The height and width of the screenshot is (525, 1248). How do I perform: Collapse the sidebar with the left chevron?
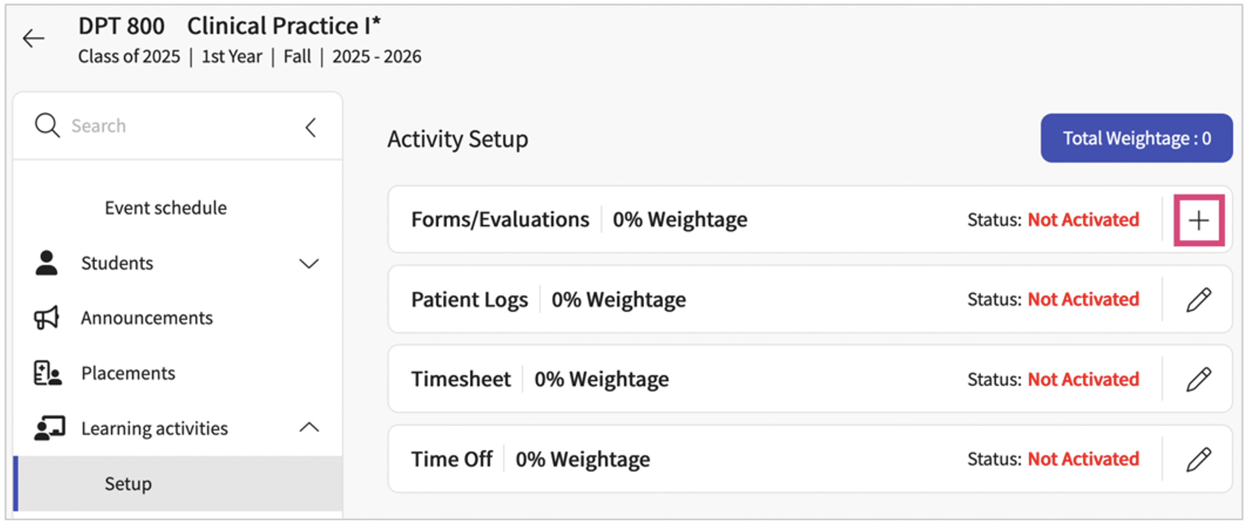pyautogui.click(x=311, y=127)
